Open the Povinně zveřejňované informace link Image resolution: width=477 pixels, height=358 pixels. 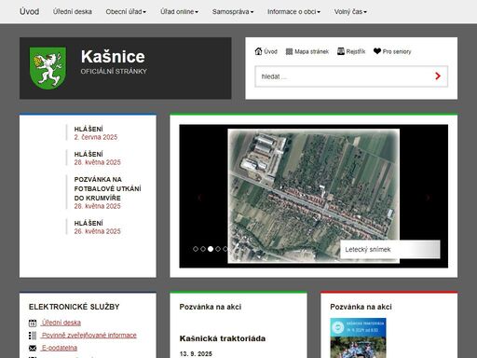[89, 336]
